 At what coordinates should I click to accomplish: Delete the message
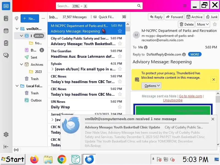coord(186,24)
